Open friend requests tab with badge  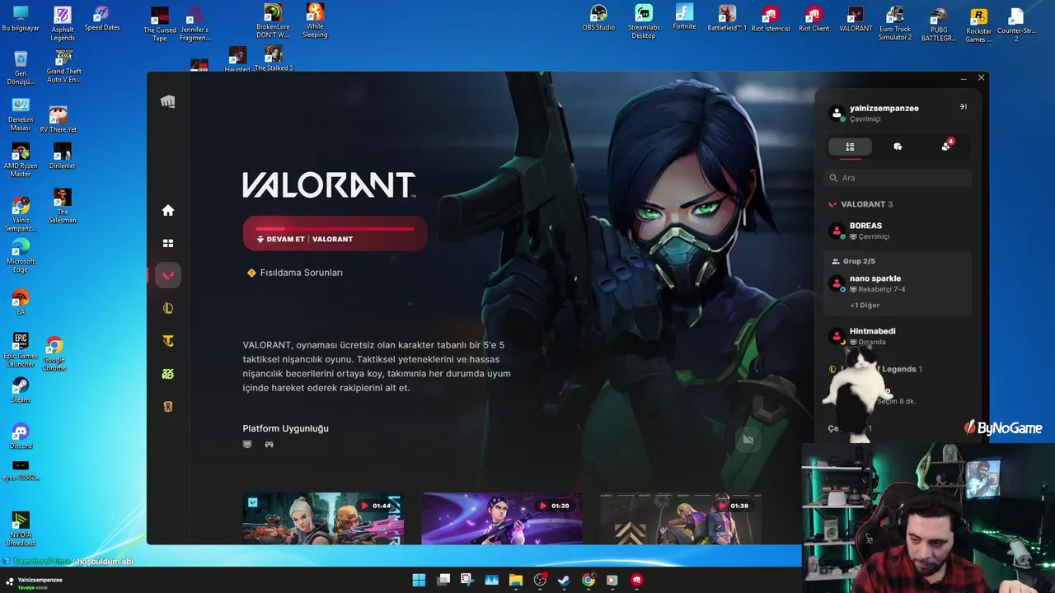946,146
